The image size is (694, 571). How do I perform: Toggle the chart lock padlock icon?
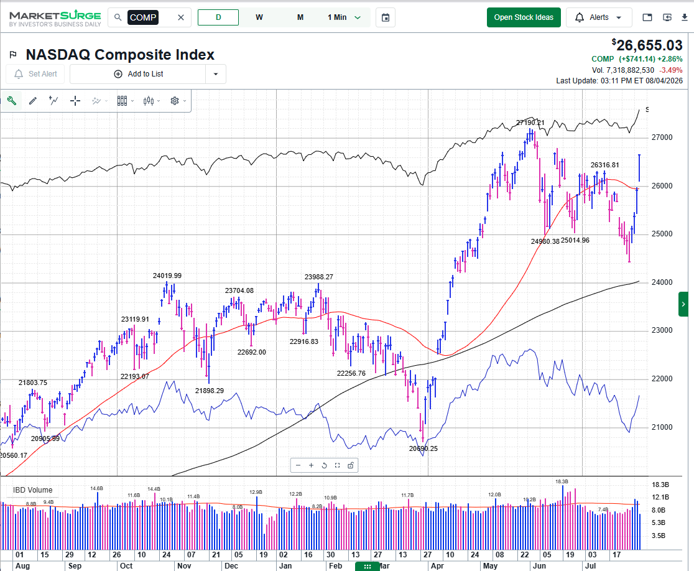tap(351, 465)
